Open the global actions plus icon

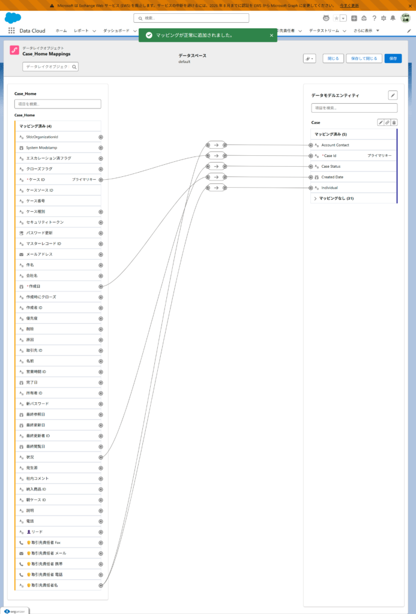(x=354, y=18)
